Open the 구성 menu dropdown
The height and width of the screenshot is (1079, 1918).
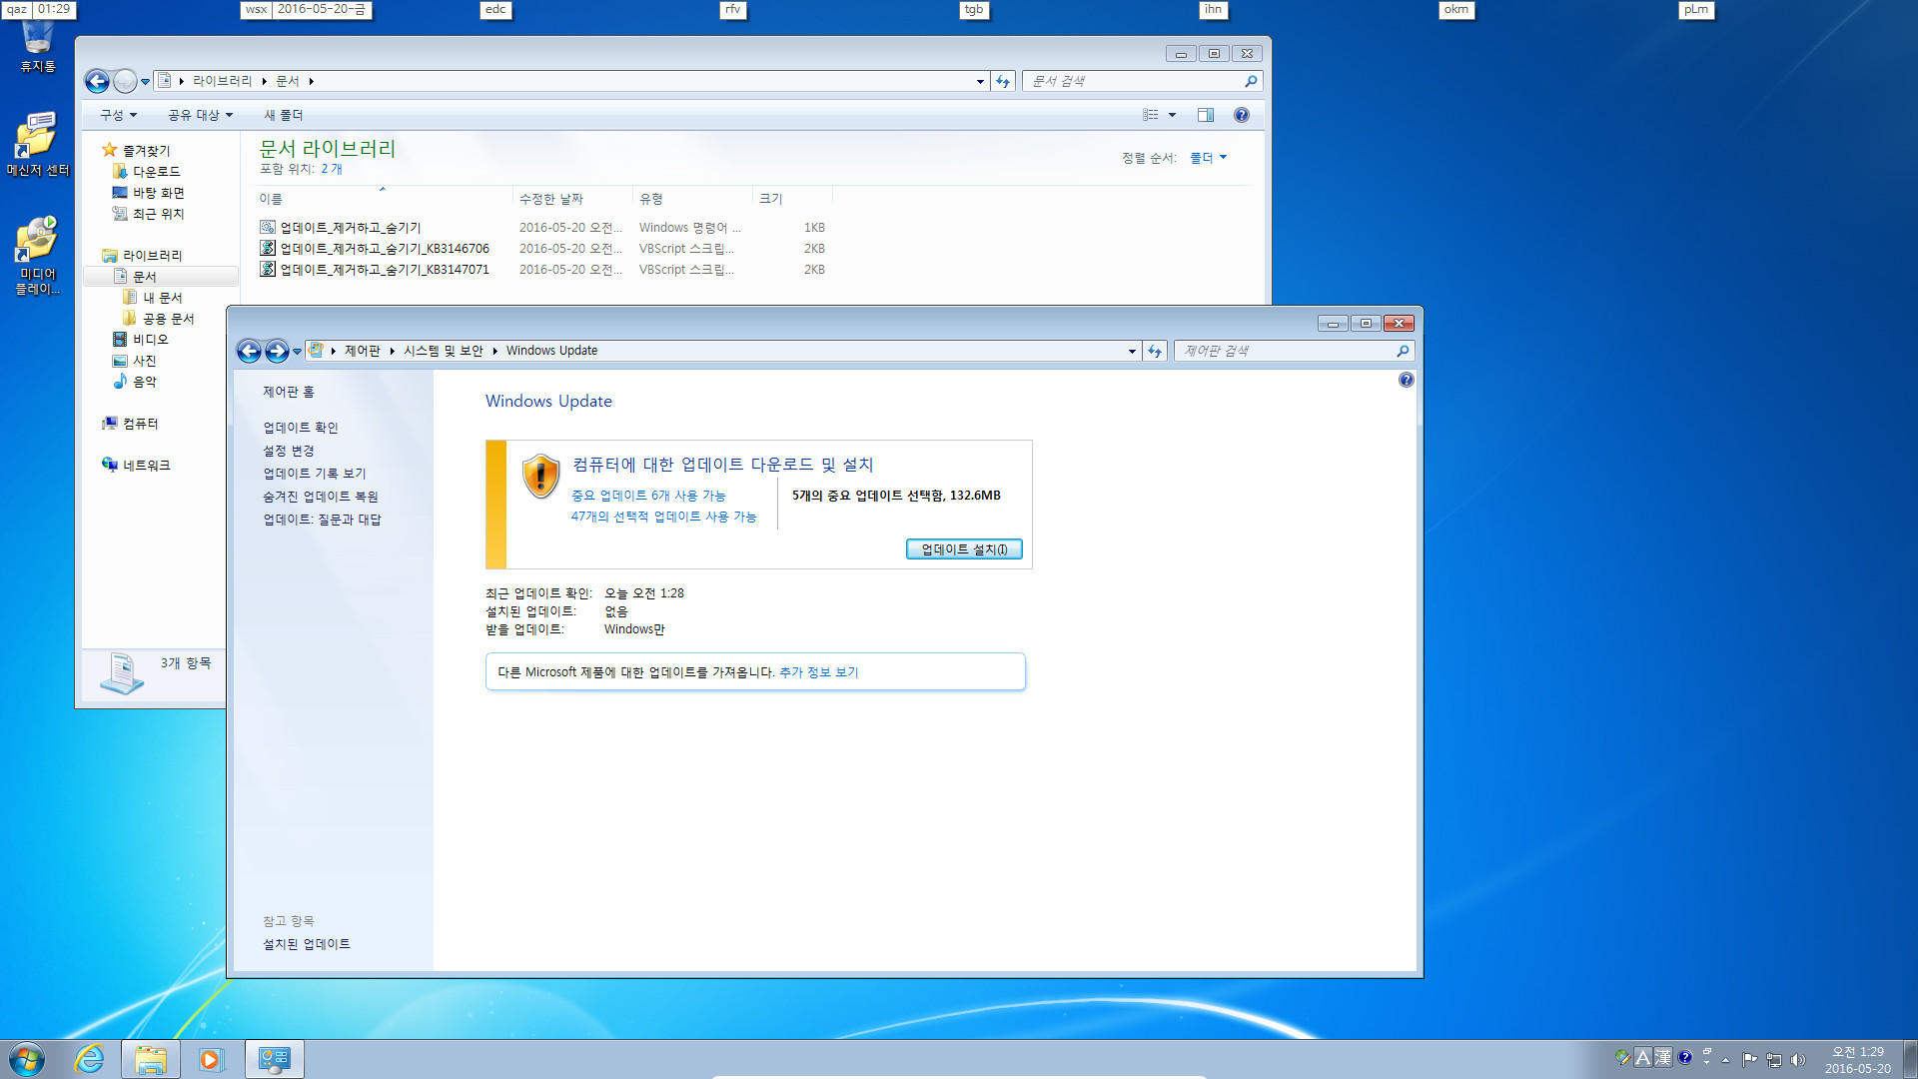118,115
